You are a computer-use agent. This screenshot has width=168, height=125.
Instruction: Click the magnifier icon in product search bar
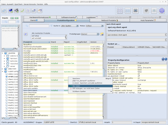coord(27,26)
